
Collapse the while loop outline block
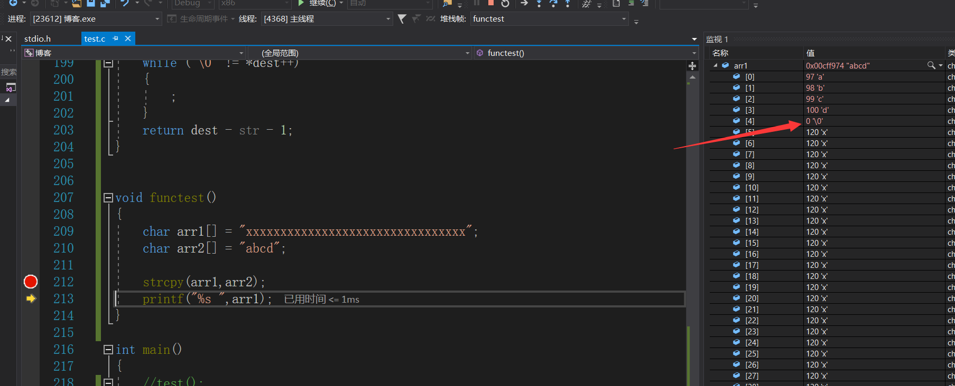[108, 63]
